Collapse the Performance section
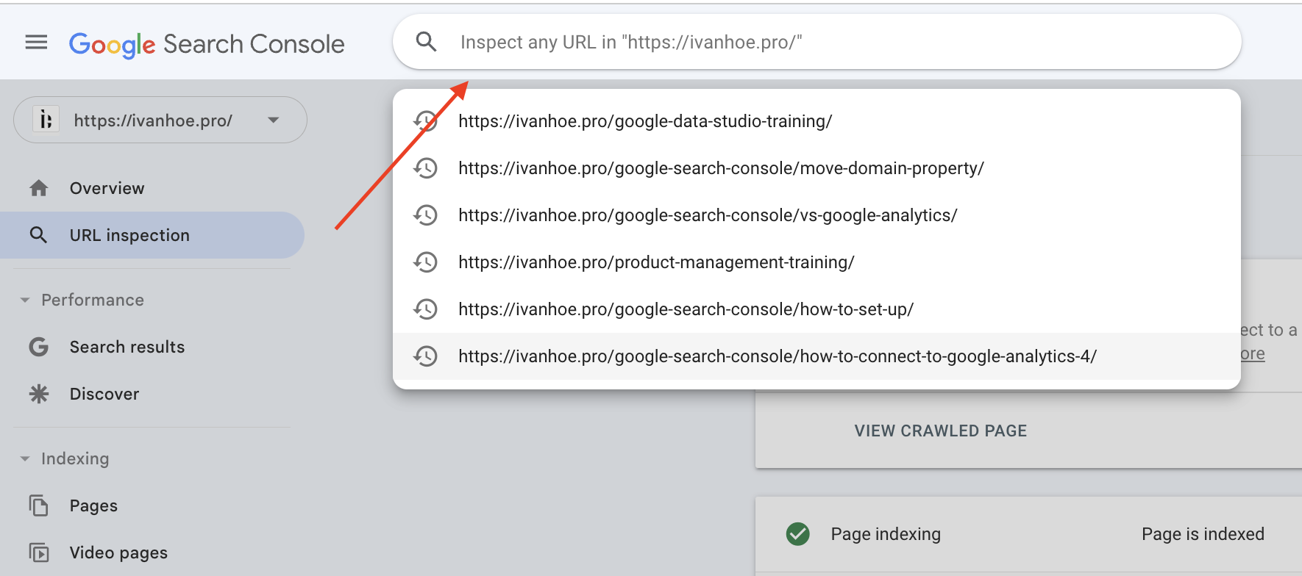This screenshot has width=1302, height=576. pyautogui.click(x=25, y=300)
